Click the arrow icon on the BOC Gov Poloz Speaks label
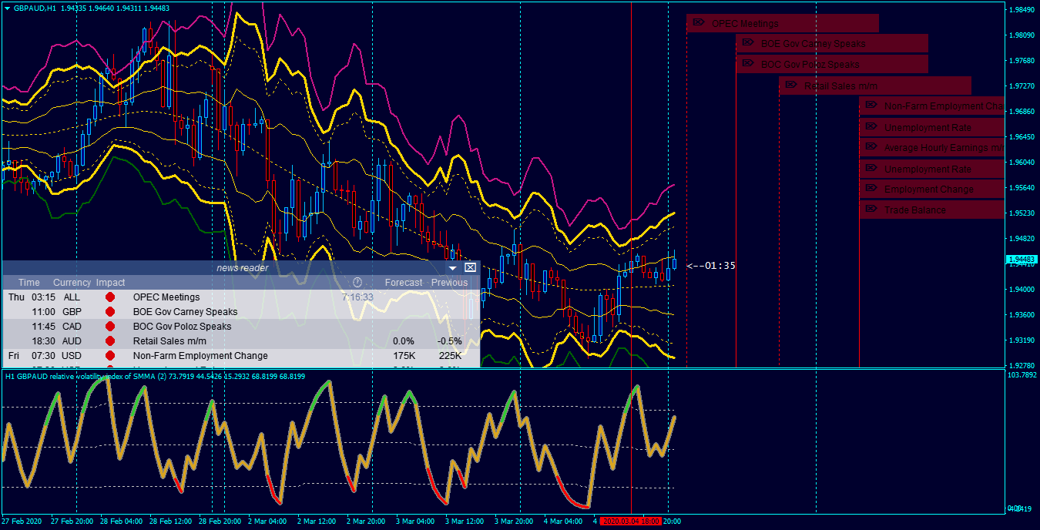Image resolution: width=1040 pixels, height=530 pixels. click(x=747, y=63)
